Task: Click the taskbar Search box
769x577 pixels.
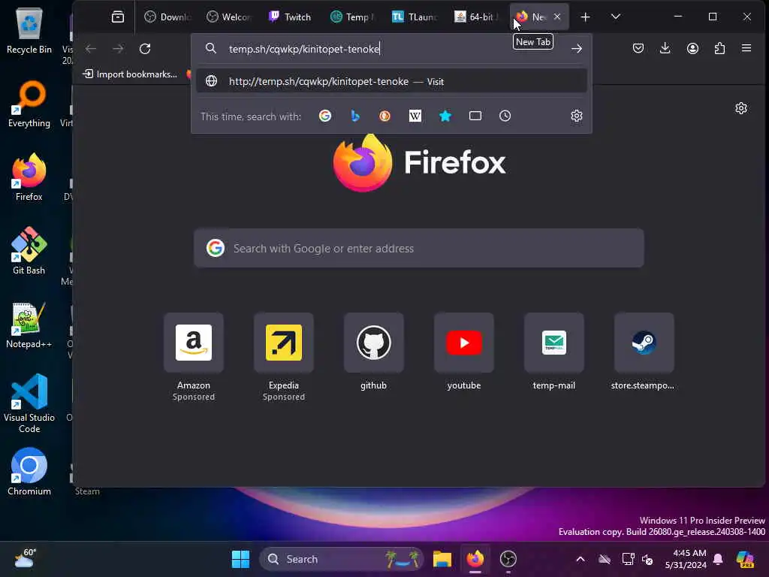Action: point(342,559)
